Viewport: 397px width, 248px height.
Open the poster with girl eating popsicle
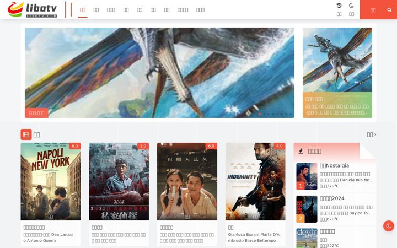click(187, 181)
